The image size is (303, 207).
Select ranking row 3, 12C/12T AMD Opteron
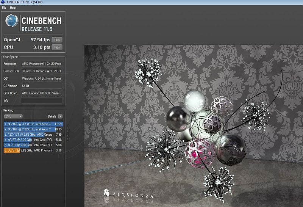coord(33,135)
